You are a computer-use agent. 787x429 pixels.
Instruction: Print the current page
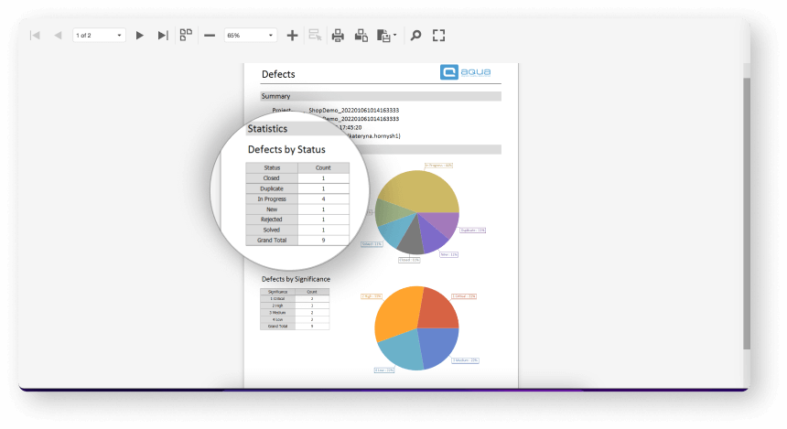coord(361,36)
